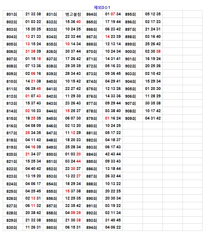Click the 894회 round label
This screenshot has height=238, width=207.
tap(92, 227)
